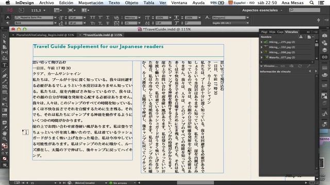Screen dimensions: 330x185
Task: Select the Free Transform tool
Action: pyautogui.click(x=5, y=104)
